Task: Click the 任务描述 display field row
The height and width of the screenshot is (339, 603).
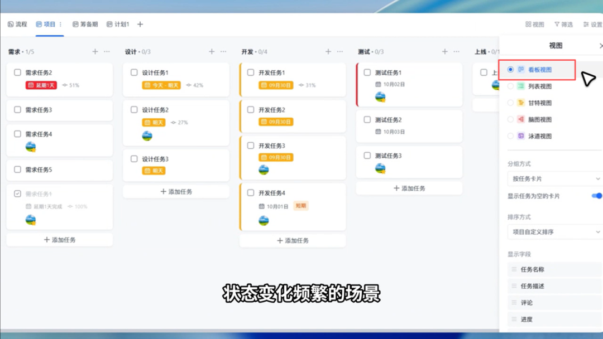Action: pos(555,286)
